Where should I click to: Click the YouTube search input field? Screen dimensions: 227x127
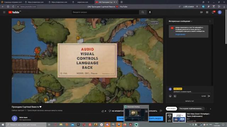(105, 12)
